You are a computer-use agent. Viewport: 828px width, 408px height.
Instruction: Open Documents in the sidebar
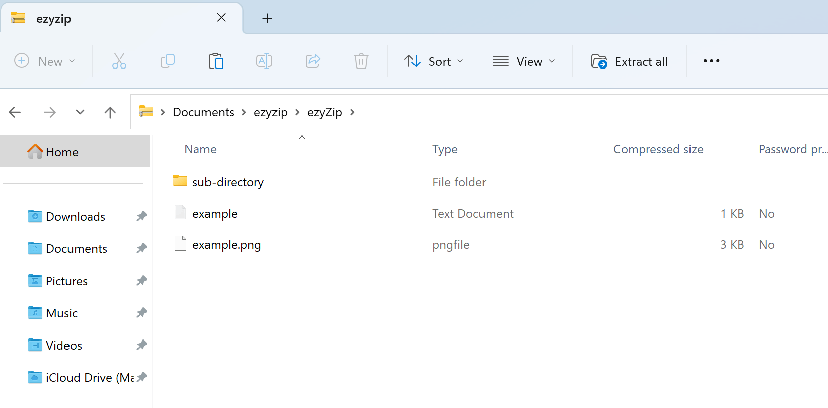pos(77,248)
